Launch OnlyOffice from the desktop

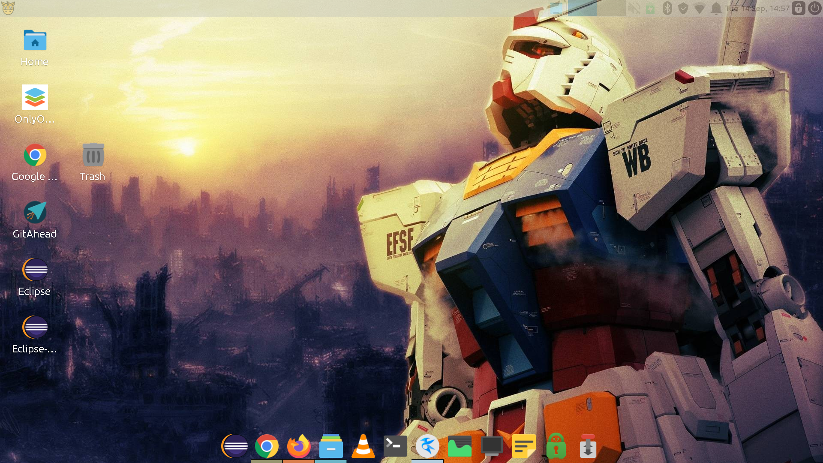(35, 98)
